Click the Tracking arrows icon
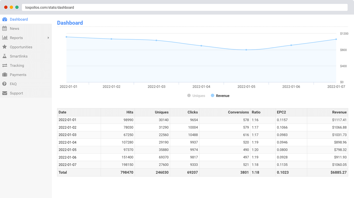This screenshot has height=198, width=354. coord(5,65)
